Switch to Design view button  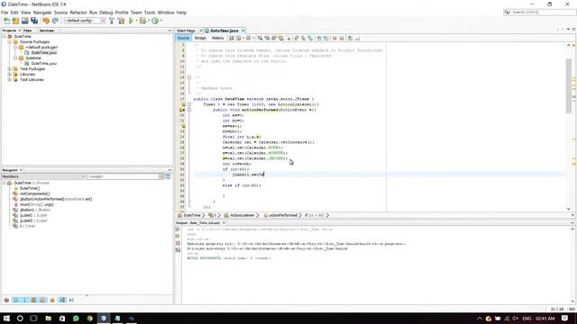(200, 38)
